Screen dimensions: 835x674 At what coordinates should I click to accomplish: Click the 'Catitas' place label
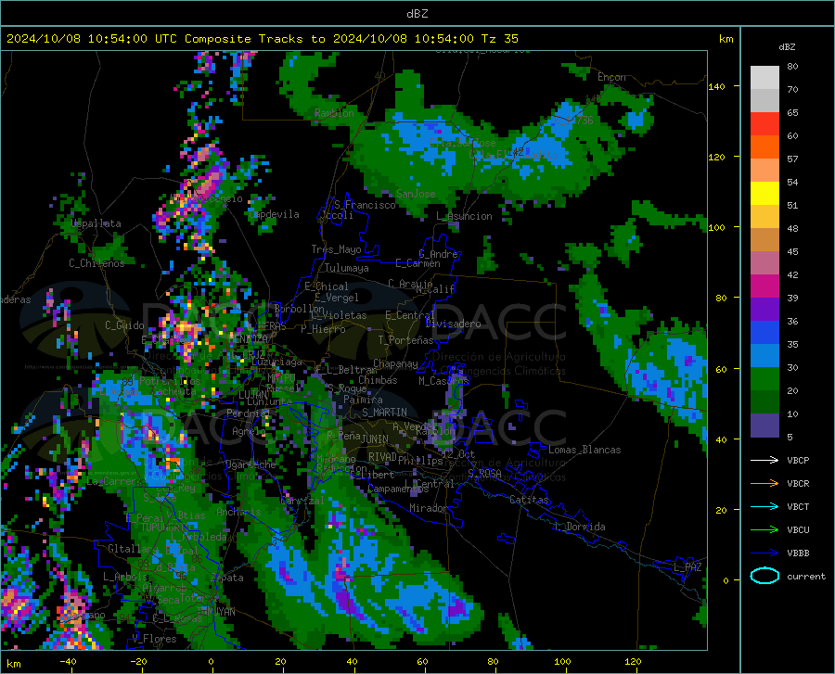pos(529,500)
